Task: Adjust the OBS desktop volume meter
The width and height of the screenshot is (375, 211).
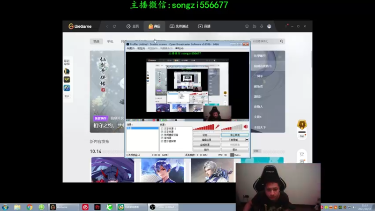Action: 232,128
